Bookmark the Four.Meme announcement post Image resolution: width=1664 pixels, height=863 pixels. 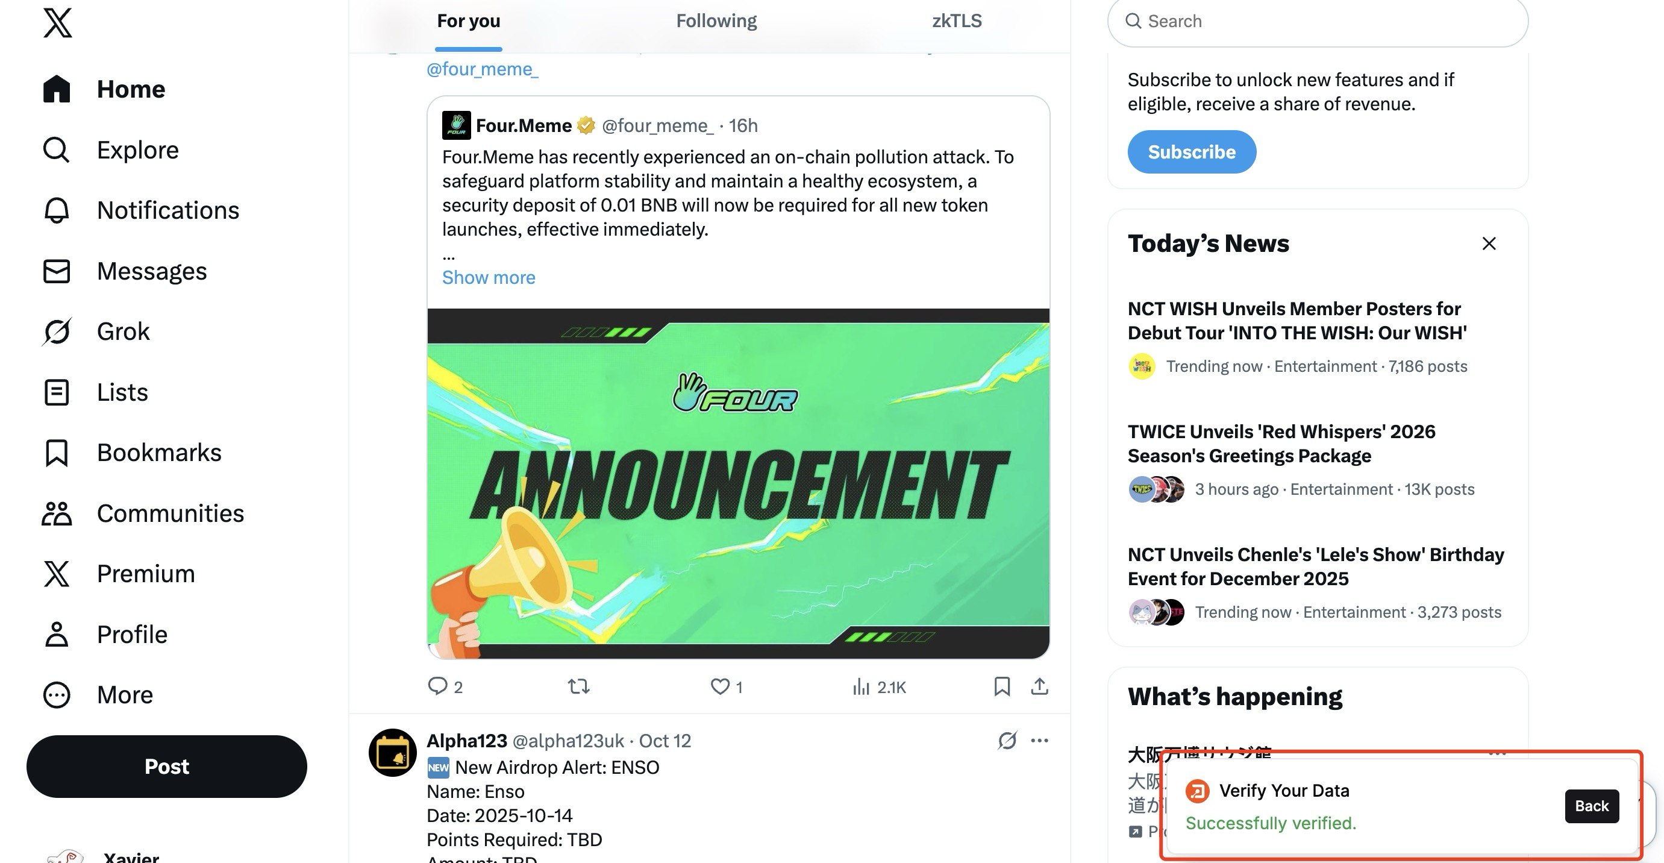tap(1001, 686)
